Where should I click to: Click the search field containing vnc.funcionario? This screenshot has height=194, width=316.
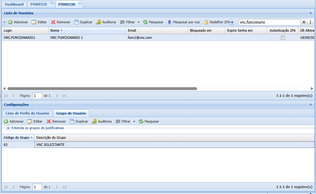[x=269, y=22]
